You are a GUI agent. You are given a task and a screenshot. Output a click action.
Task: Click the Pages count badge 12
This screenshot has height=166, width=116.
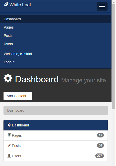100,135
